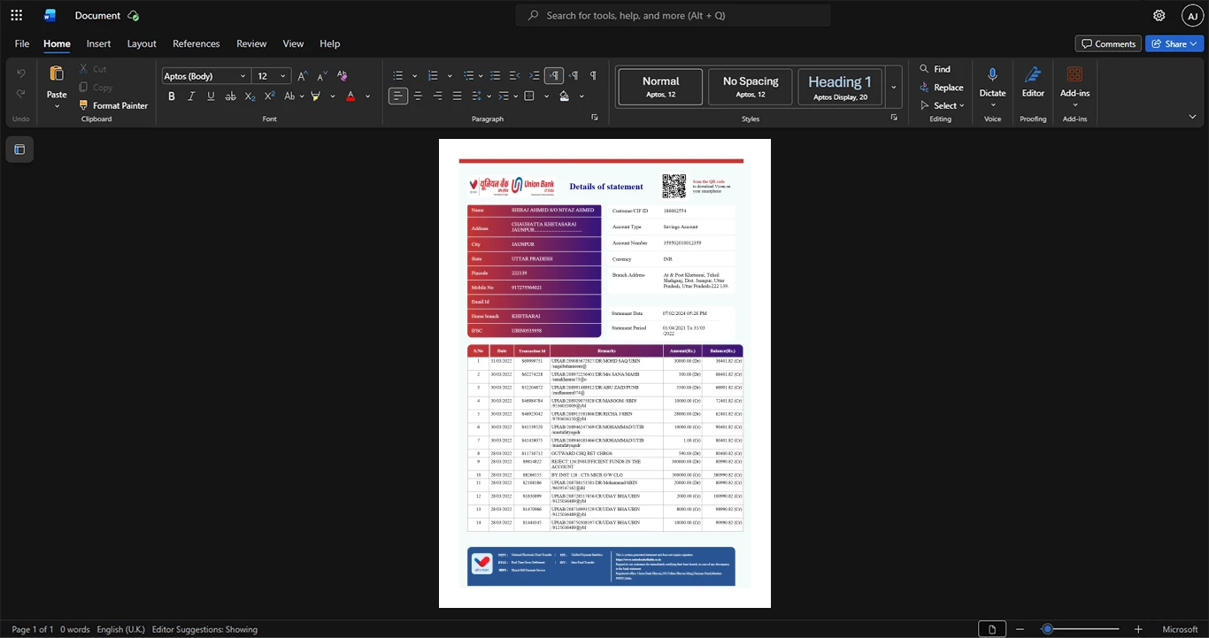The image size is (1209, 638).
Task: Click Editor Suggestions: Showing status
Action: click(204, 629)
